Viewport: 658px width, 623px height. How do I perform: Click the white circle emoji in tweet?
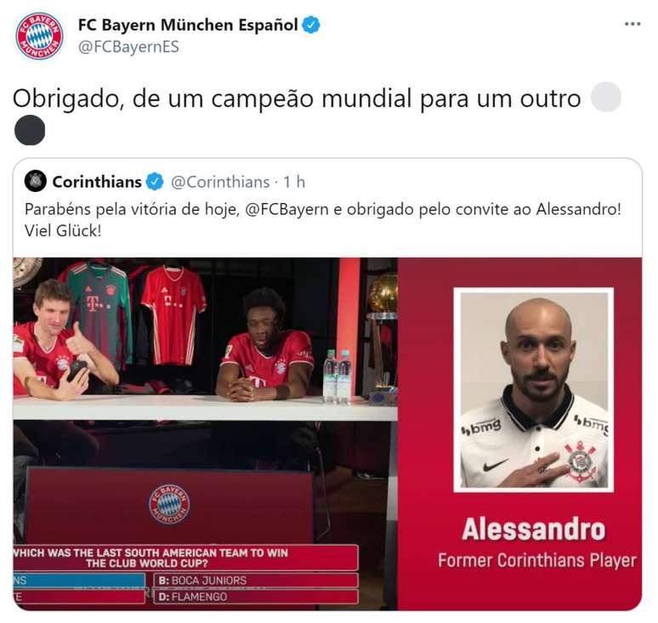click(605, 97)
